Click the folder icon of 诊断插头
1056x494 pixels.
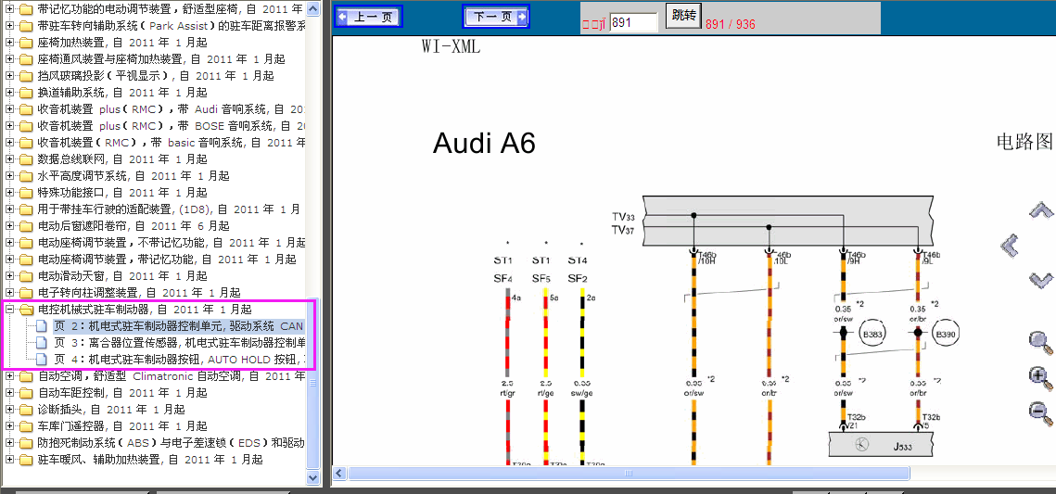pyautogui.click(x=26, y=410)
